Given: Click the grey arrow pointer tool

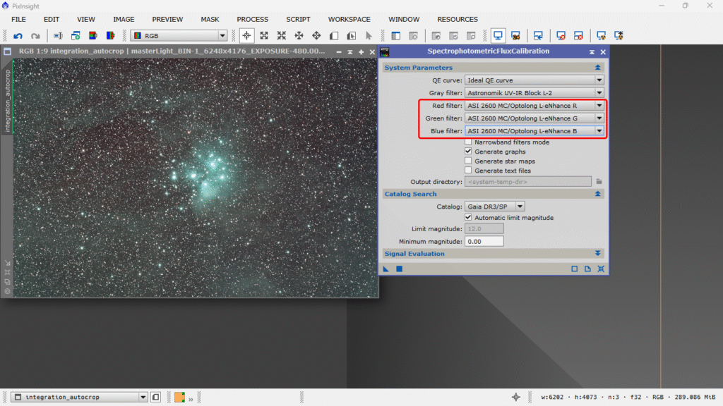Looking at the screenshot, I should (369, 35).
